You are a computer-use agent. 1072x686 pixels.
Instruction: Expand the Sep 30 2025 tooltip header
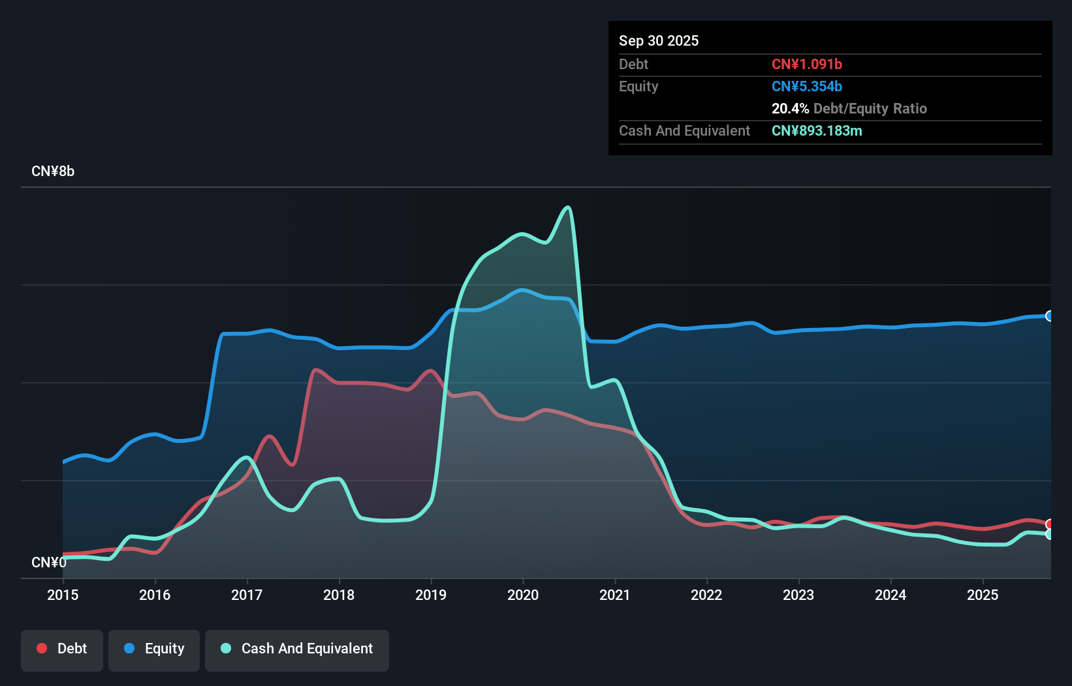(659, 40)
